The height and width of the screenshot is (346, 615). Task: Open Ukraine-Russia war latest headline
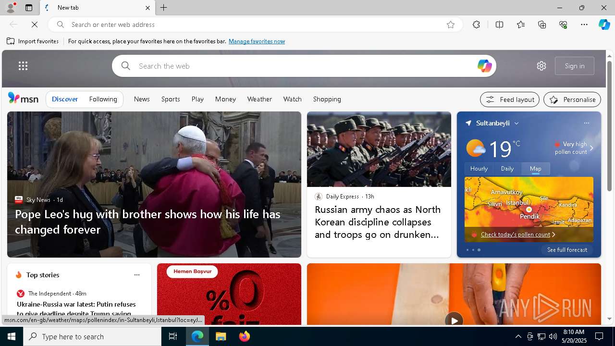[x=76, y=308]
